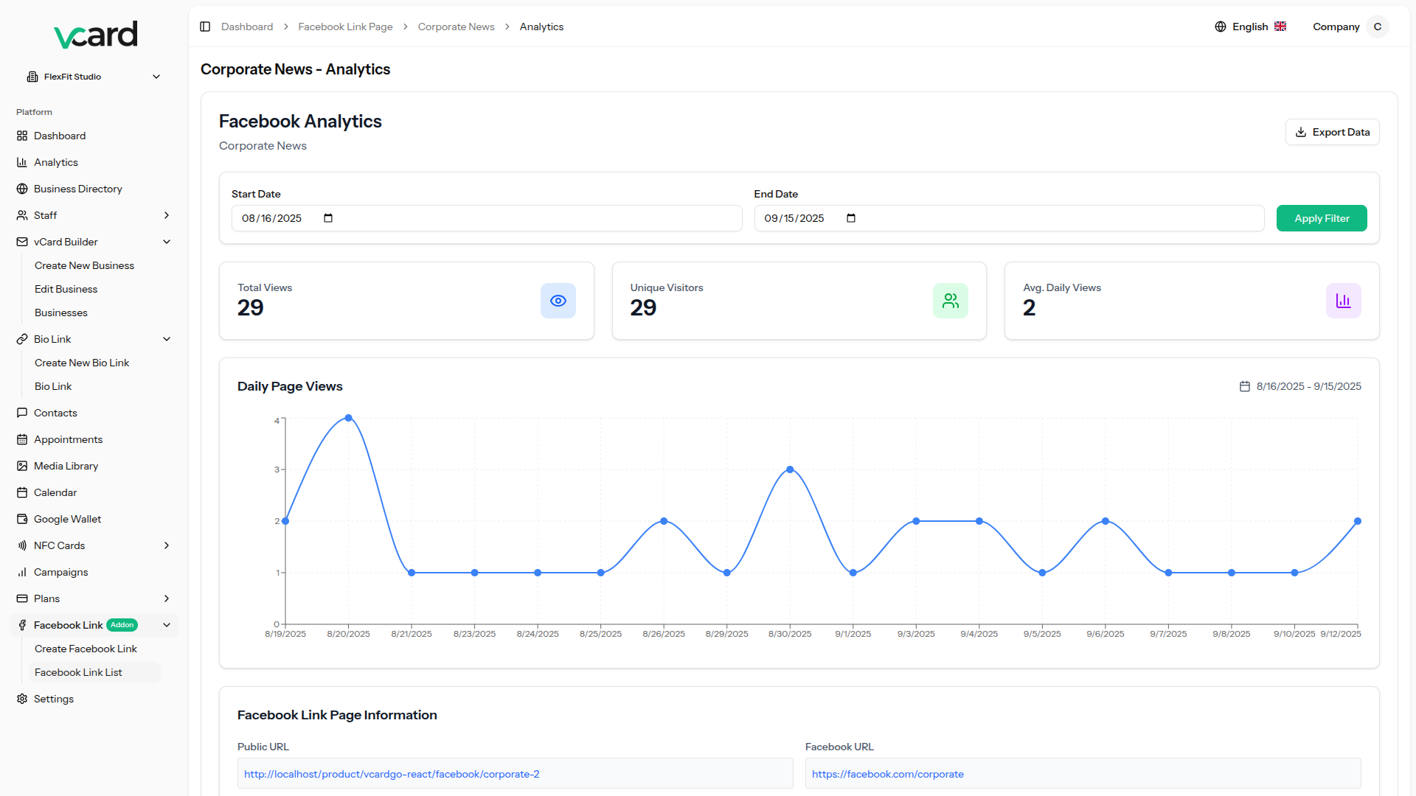Collapse the Bio Link submenu
The width and height of the screenshot is (1416, 796).
[167, 339]
